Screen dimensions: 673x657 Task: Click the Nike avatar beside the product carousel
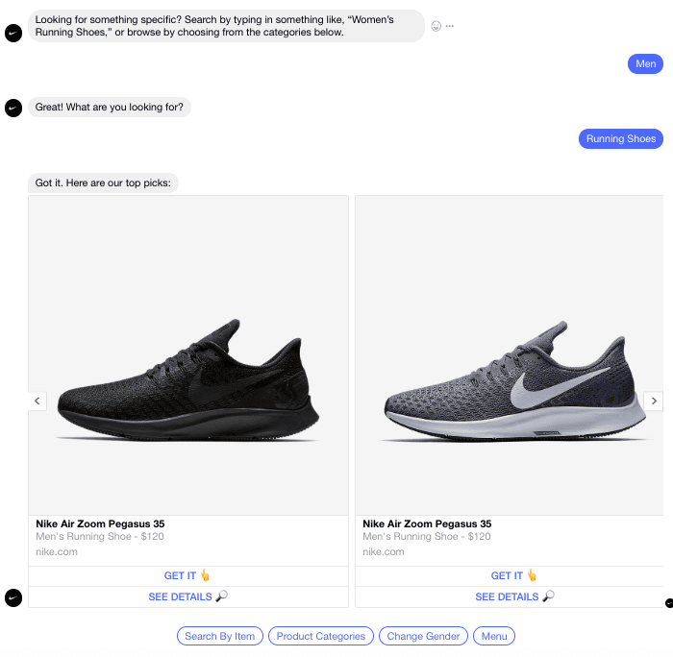coord(12,597)
